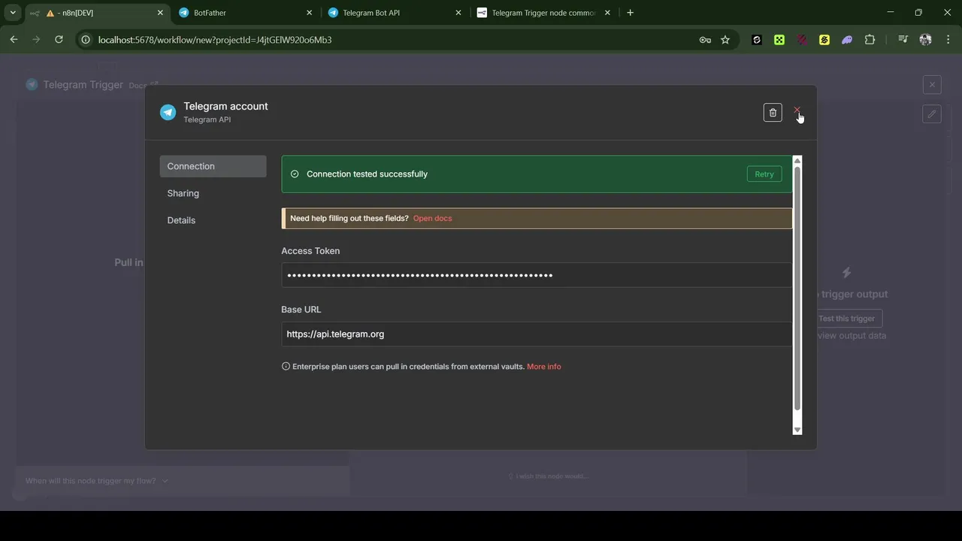Go back in browser history
The image size is (962, 541).
point(14,40)
